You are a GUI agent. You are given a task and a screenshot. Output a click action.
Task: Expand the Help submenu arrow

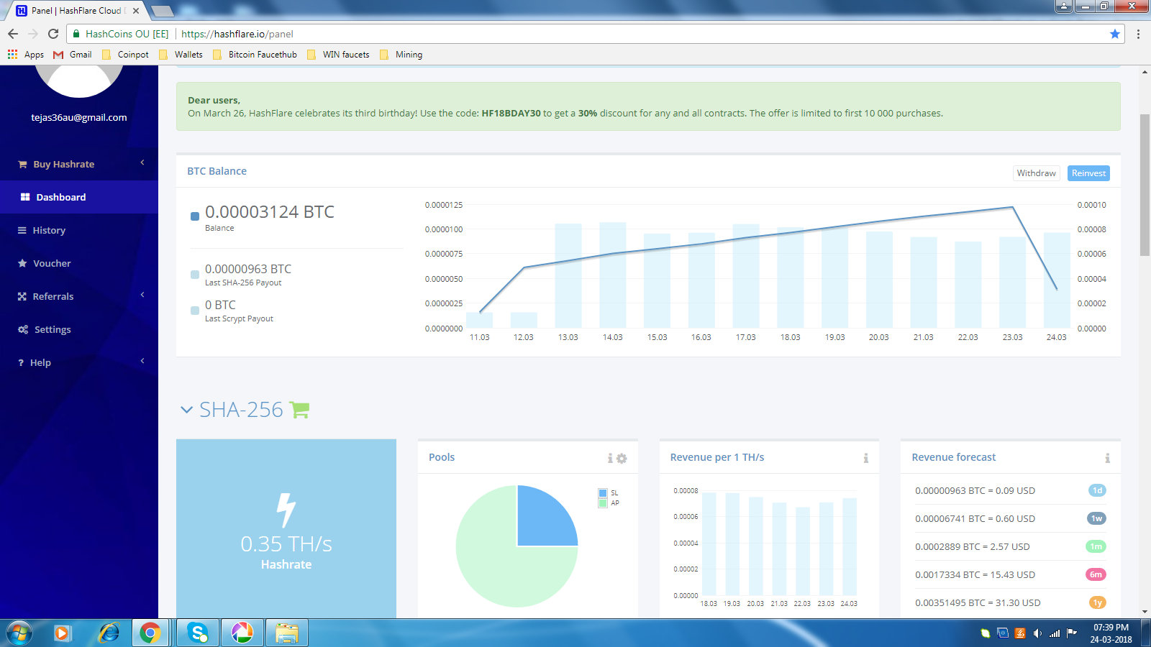(142, 361)
